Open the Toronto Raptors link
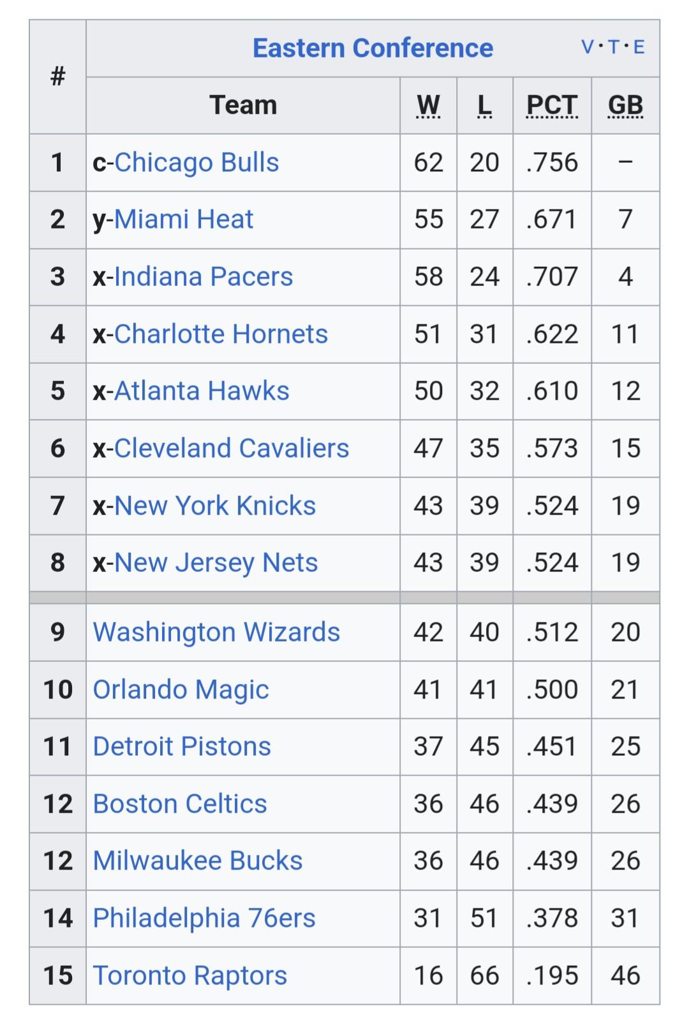The width and height of the screenshot is (682, 1022). 190,975
